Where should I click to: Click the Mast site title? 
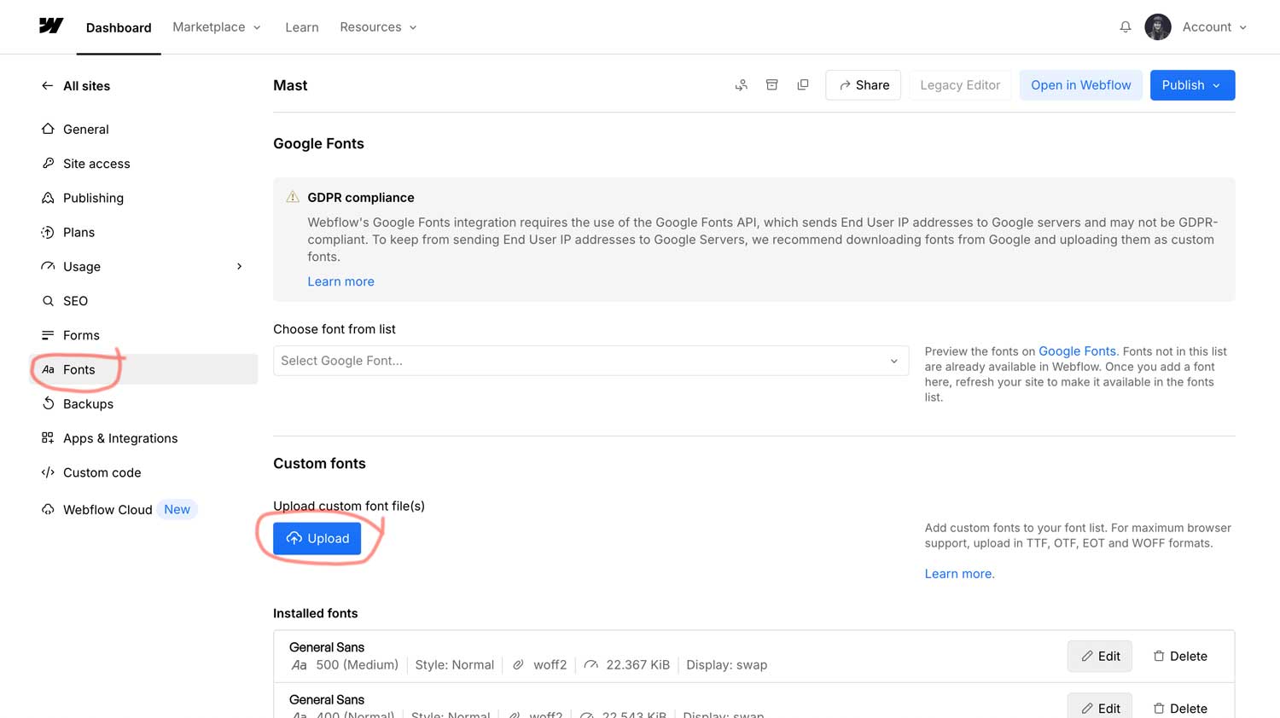click(x=290, y=85)
